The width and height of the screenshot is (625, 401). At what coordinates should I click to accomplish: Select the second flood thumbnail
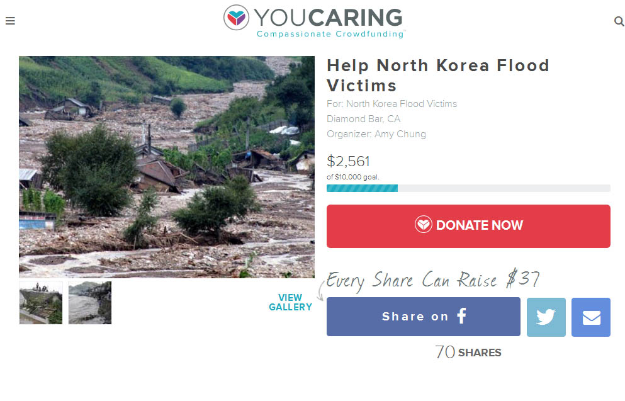(90, 303)
